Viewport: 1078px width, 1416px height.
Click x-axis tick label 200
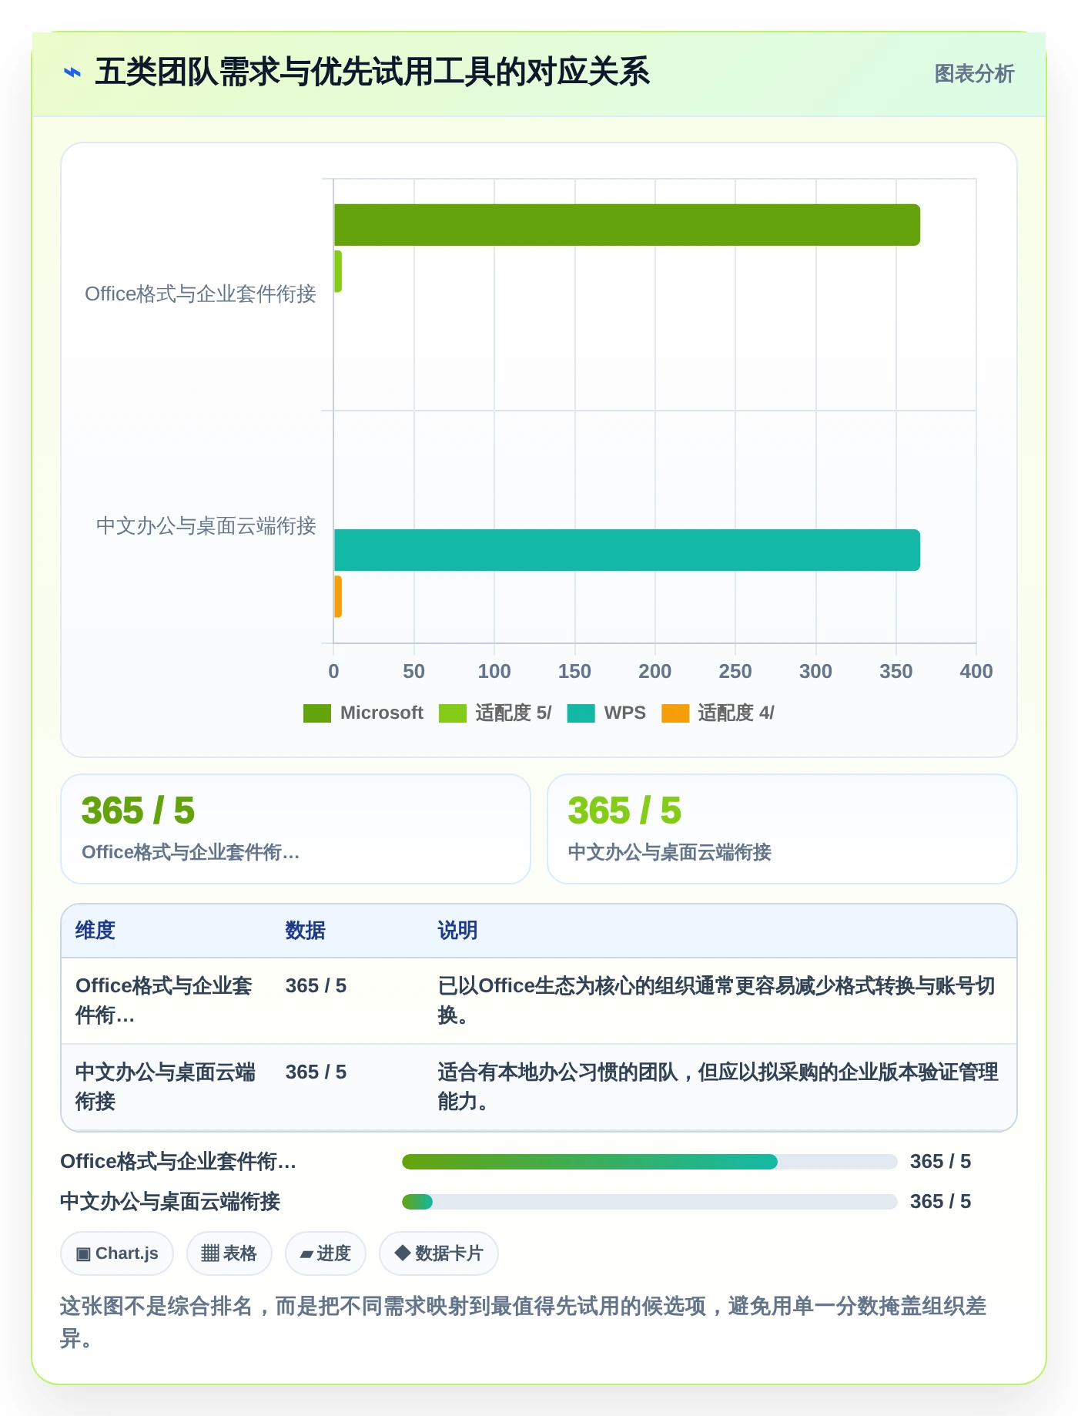655,672
